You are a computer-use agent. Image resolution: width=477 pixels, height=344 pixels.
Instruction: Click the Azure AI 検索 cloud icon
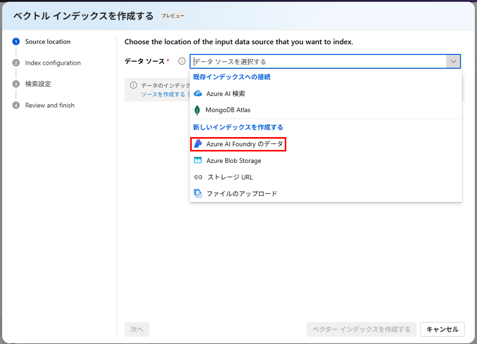[198, 93]
